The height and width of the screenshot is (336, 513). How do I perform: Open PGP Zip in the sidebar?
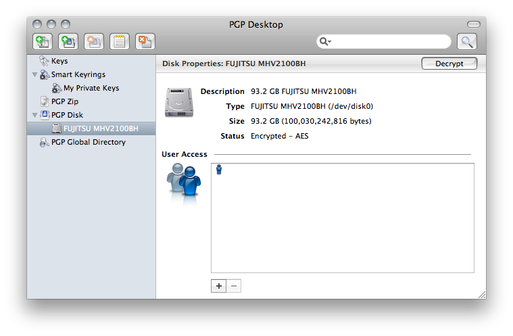65,101
